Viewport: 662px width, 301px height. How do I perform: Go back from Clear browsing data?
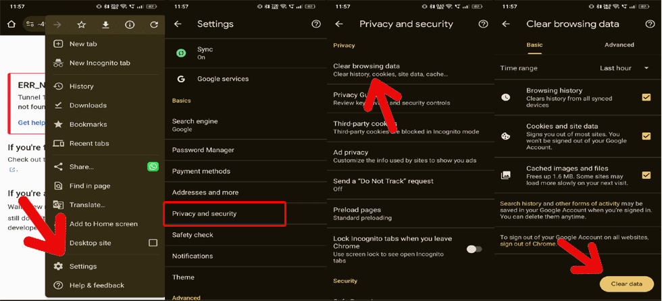point(506,24)
